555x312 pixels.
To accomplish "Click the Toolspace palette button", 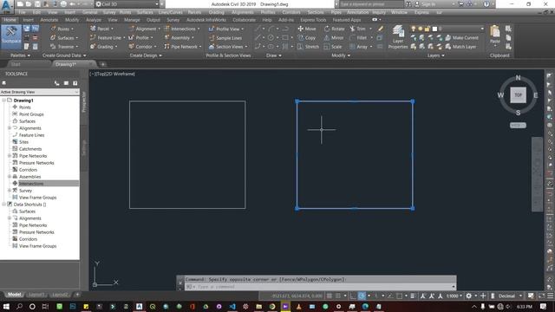I will click(11, 36).
